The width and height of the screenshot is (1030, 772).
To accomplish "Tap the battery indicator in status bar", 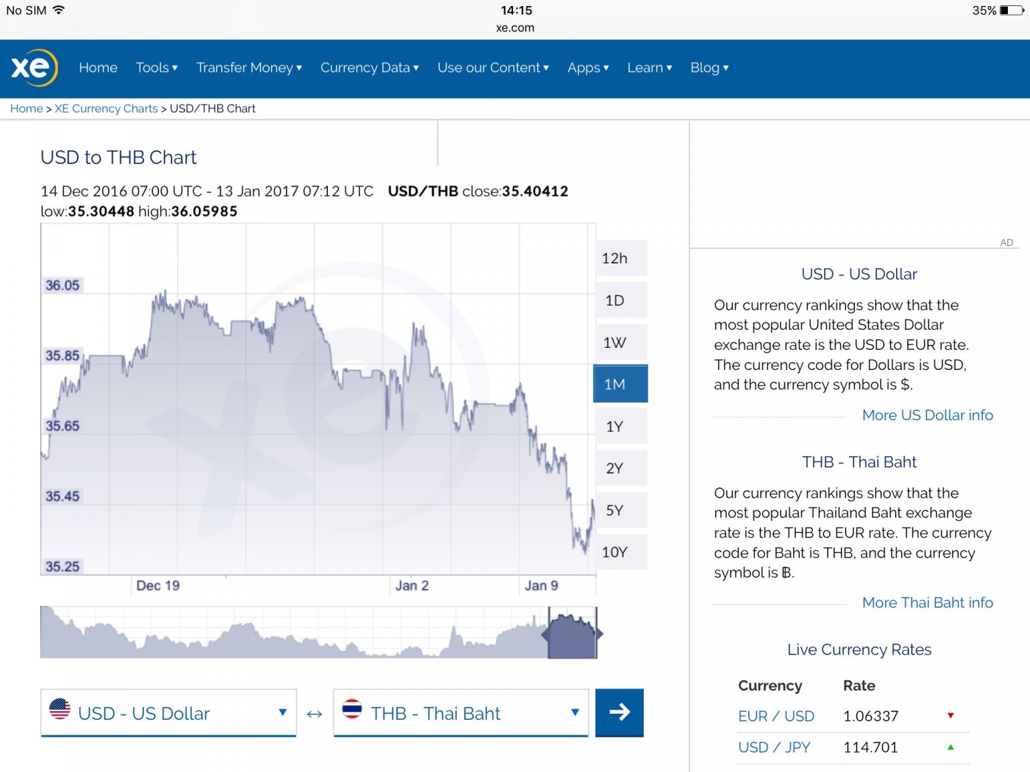I will tap(1011, 11).
